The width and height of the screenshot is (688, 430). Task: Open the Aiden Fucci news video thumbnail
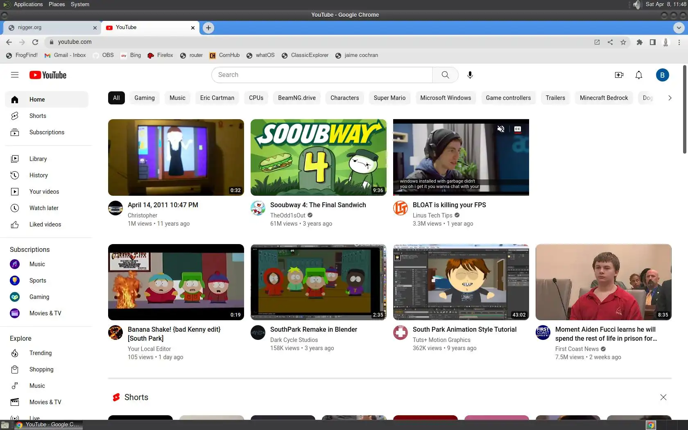pos(604,282)
